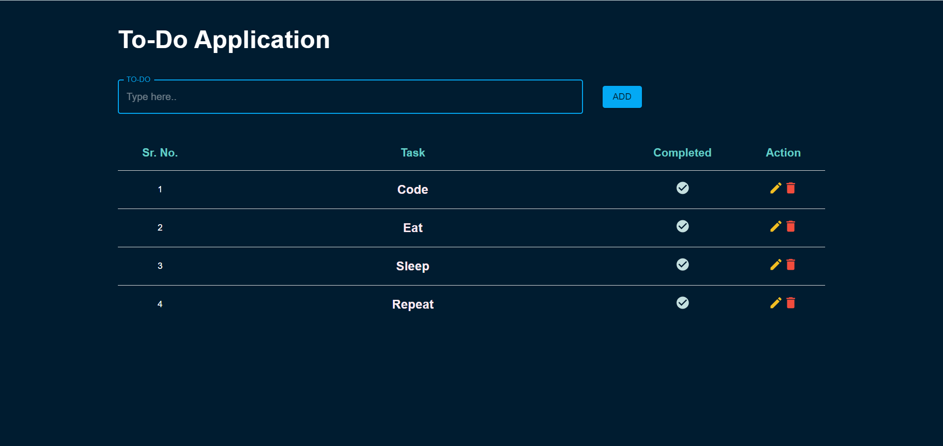The height and width of the screenshot is (446, 943).
Task: Click the Completed column header
Action: click(x=682, y=153)
